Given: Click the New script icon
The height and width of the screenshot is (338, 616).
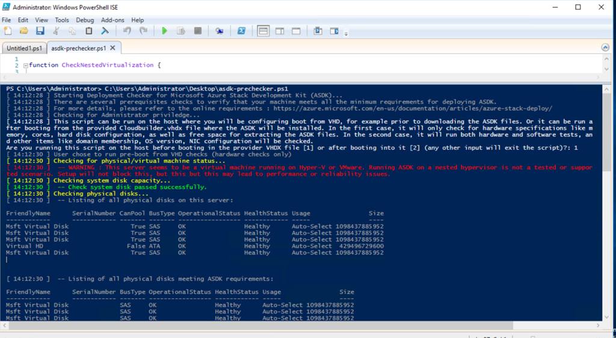Looking at the screenshot, I should (8, 31).
